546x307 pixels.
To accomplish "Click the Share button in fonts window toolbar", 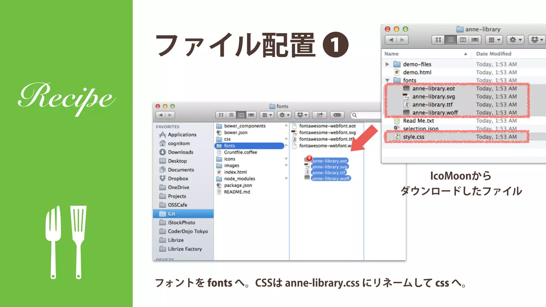I will [x=320, y=115].
